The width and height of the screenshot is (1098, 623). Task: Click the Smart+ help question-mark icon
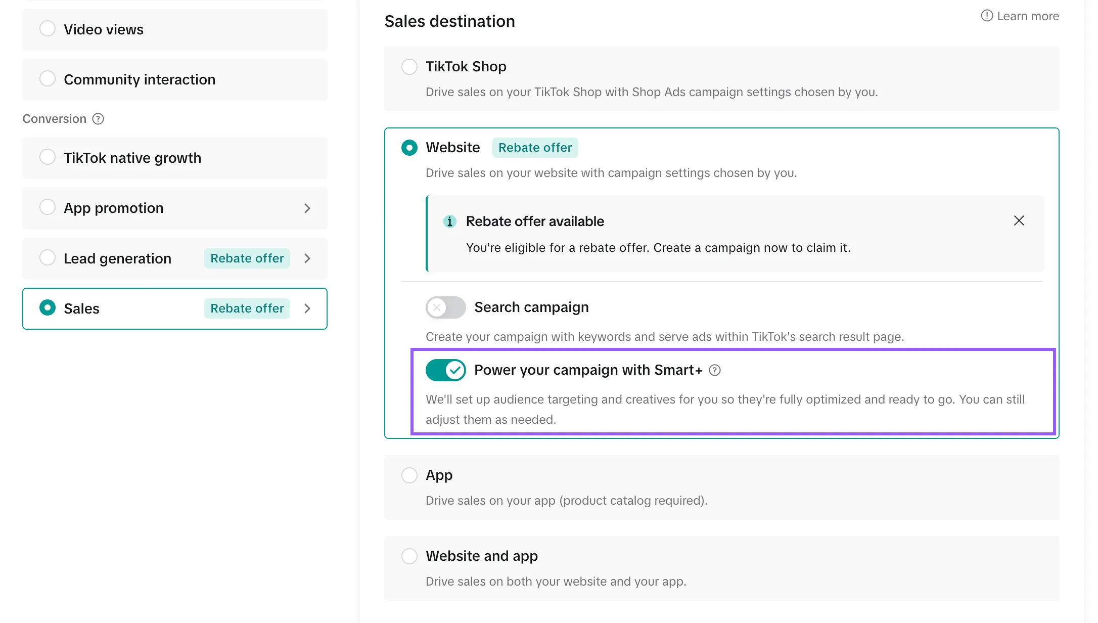(715, 370)
